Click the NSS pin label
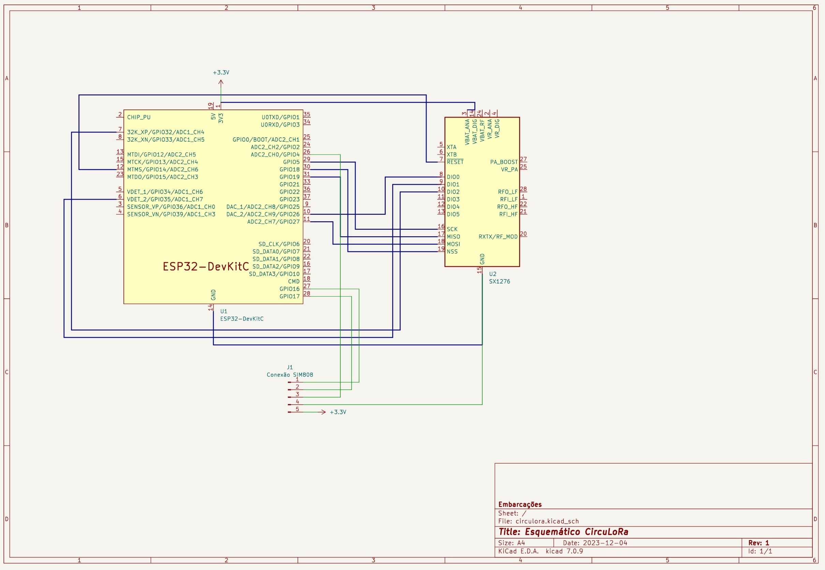 click(452, 252)
